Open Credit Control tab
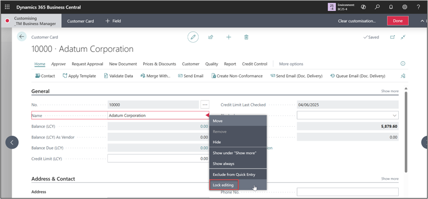Viewport: 428px width, 199px height. pos(255,64)
